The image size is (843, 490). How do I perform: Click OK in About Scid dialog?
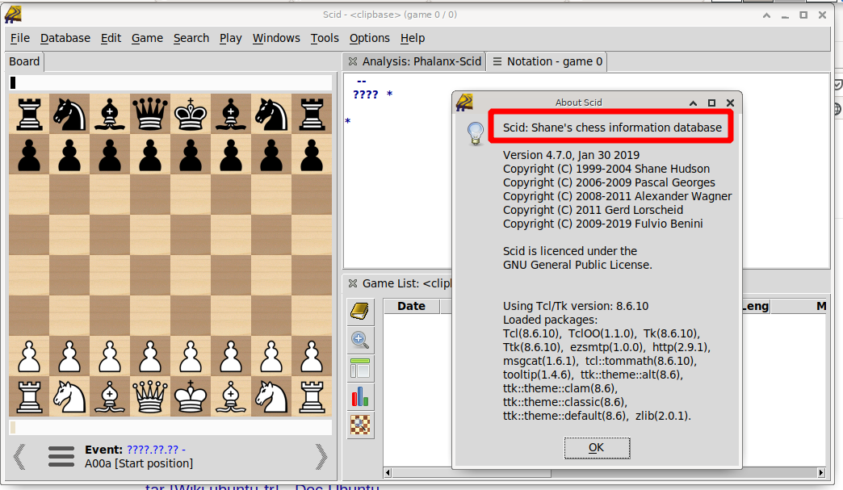597,447
